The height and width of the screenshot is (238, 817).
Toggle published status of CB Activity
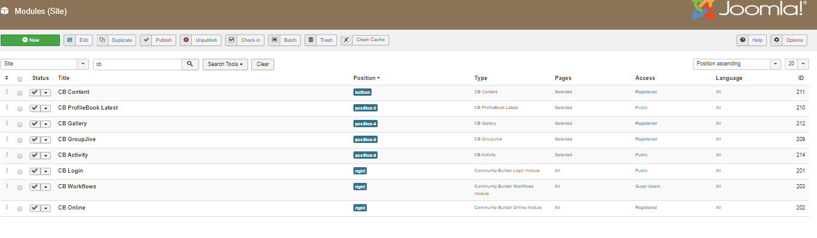(x=34, y=155)
